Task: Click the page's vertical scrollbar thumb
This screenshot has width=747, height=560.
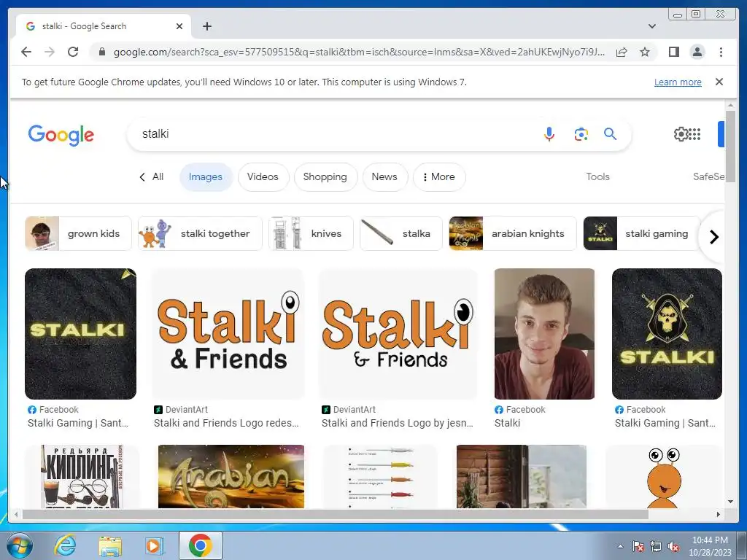Action: pos(730,145)
